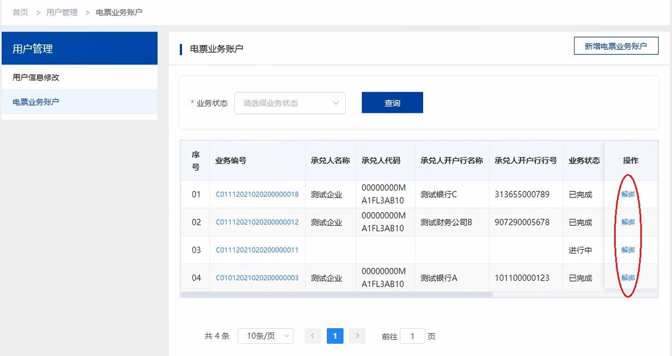Image resolution: width=672 pixels, height=356 pixels.
Task: Open the 10条/页 page size dropdown
Action: pos(266,336)
